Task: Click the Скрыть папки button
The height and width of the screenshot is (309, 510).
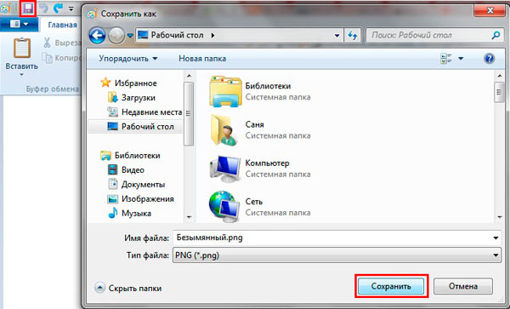Action: 128,289
